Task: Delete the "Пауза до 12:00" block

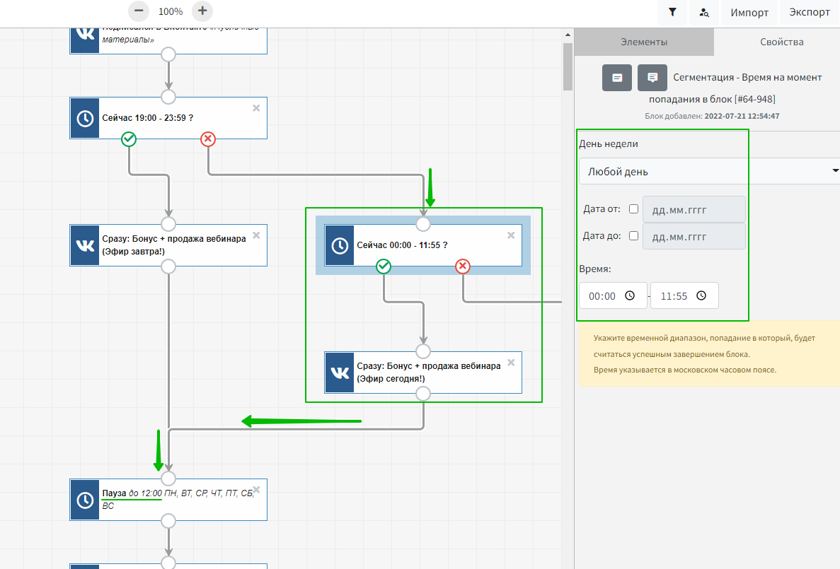Action: [256, 489]
